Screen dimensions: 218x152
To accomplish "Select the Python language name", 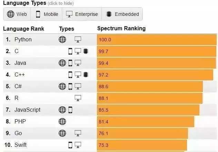I will coord(23,40).
